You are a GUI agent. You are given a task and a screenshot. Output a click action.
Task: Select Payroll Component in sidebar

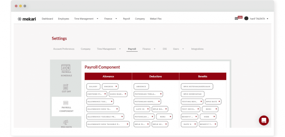coord(66,106)
